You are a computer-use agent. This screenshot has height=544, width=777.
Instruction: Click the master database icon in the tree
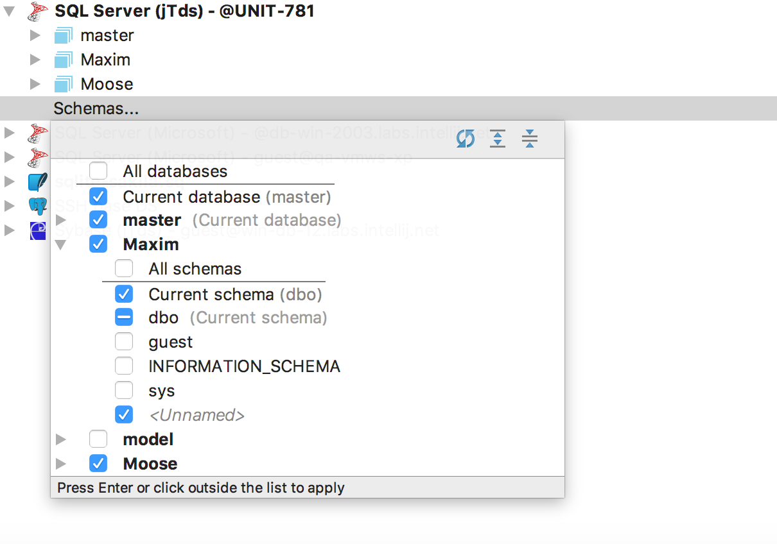(x=63, y=35)
